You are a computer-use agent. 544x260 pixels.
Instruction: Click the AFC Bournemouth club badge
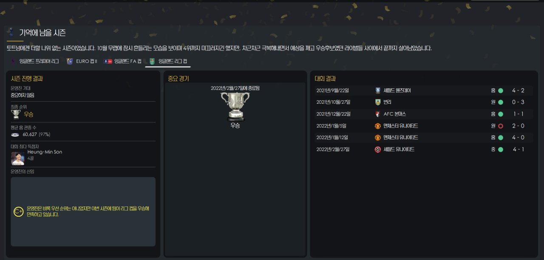pos(377,114)
